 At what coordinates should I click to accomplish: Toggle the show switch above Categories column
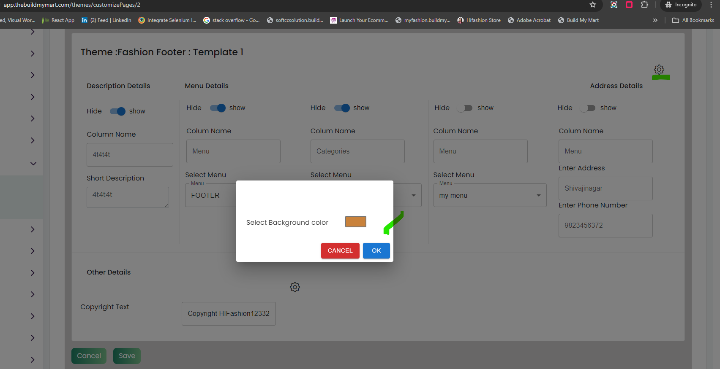(342, 108)
